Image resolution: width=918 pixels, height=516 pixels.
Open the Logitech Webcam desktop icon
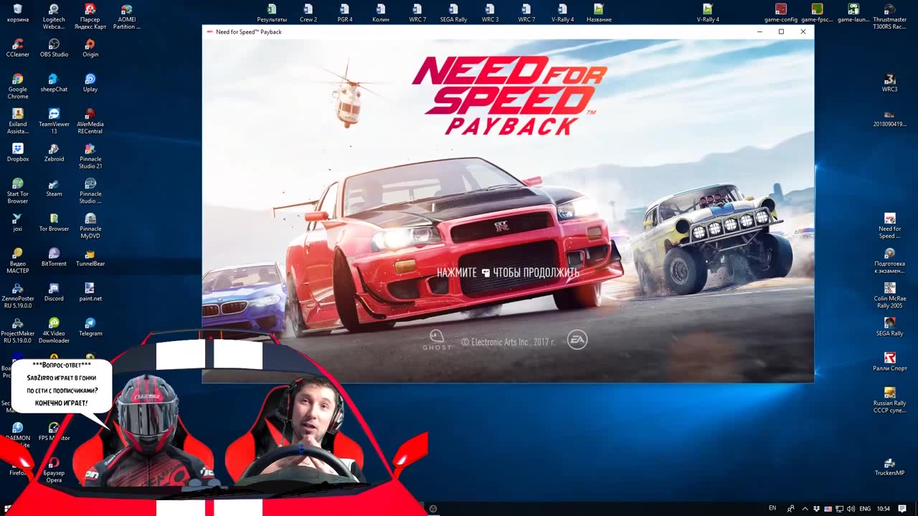point(54,16)
